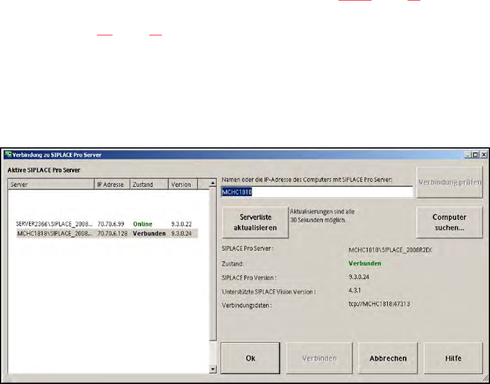
Task: Click Verbunden status in server list
Action: (x=149, y=234)
